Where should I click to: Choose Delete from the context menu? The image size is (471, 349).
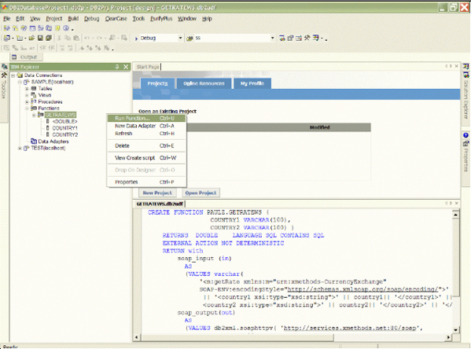point(146,145)
